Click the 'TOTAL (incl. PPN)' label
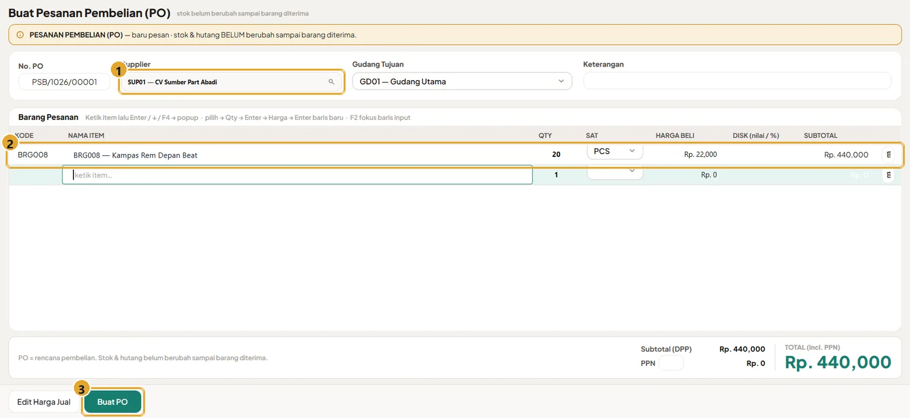Screen dimensions: 910x418 812,347
